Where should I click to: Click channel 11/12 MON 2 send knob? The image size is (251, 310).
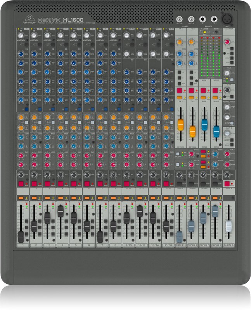click(140, 146)
